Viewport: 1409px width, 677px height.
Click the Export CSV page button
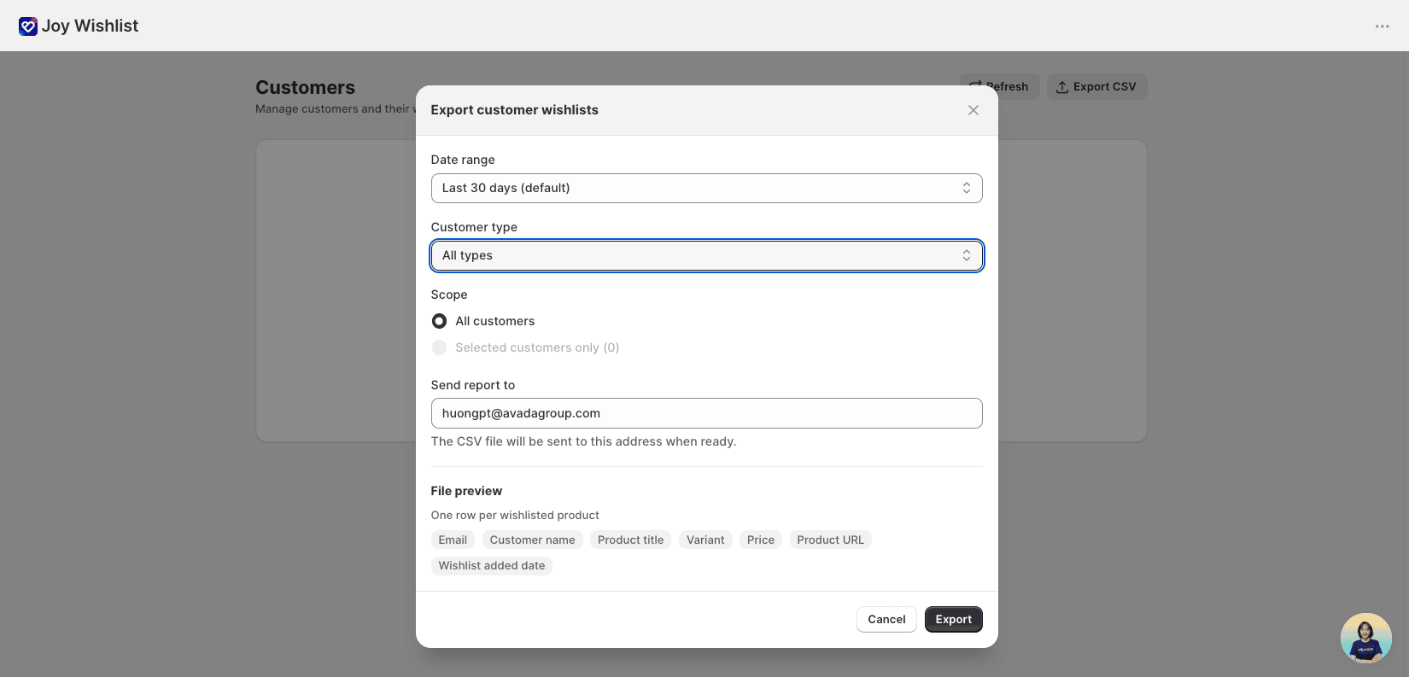pyautogui.click(x=1096, y=87)
